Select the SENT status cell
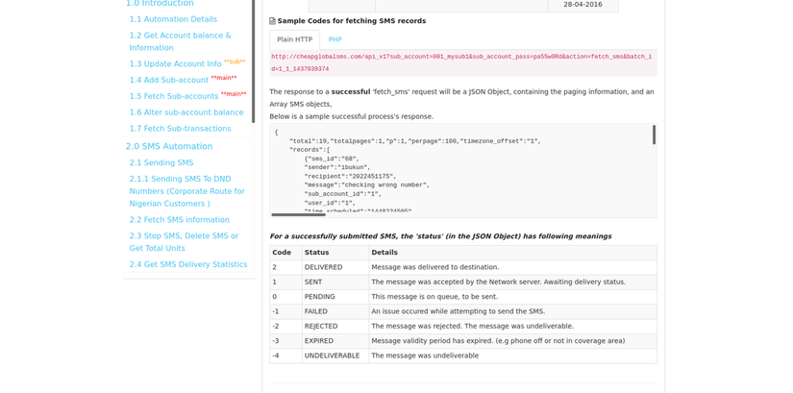793x393 pixels. pyautogui.click(x=335, y=282)
